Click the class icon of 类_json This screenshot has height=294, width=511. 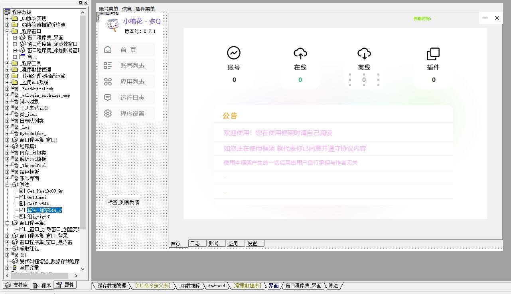coord(15,114)
